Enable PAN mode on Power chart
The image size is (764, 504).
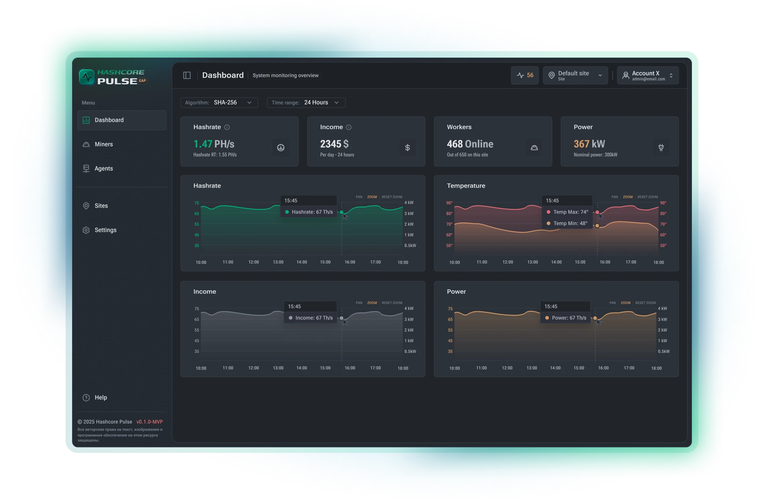pyautogui.click(x=613, y=303)
